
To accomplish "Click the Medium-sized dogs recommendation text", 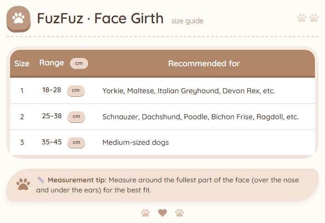I will coord(136,143).
